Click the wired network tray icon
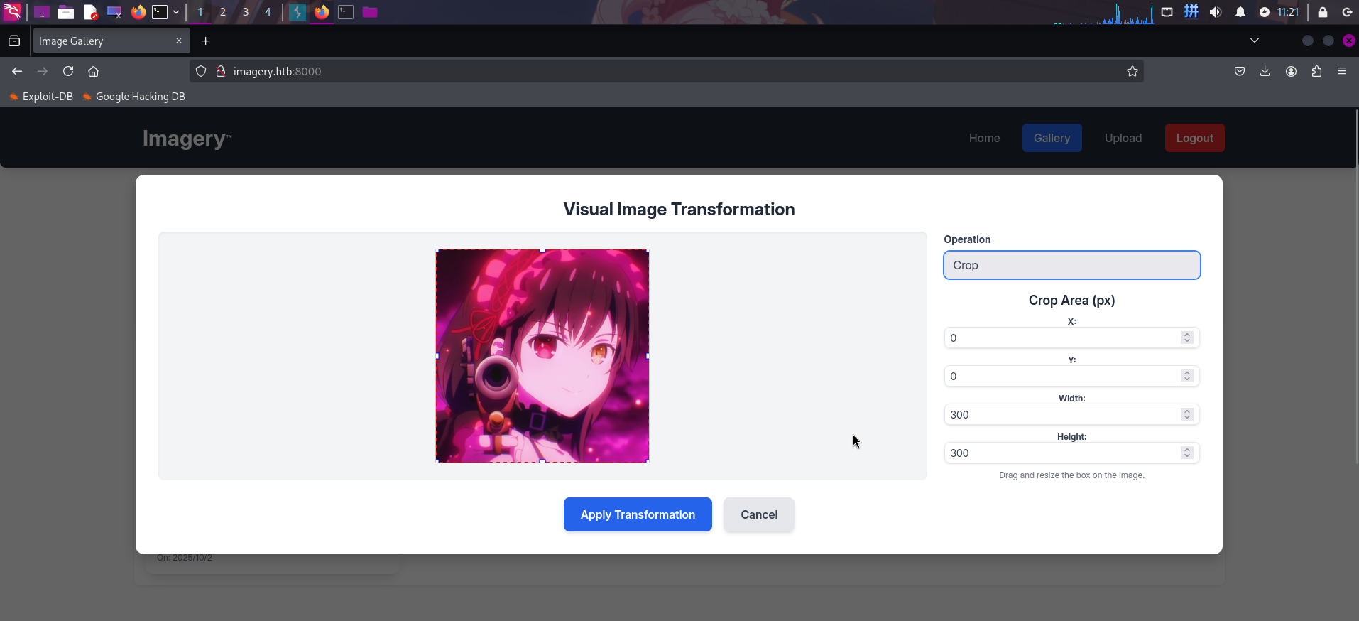 click(1167, 12)
